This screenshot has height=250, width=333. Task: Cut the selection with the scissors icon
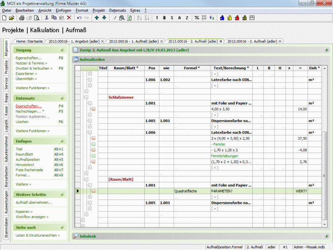(47, 18)
